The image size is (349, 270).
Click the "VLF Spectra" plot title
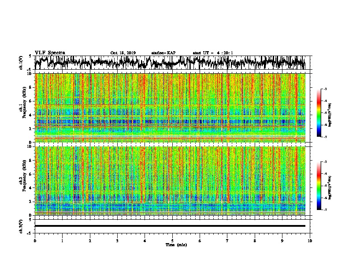[x=50, y=53]
